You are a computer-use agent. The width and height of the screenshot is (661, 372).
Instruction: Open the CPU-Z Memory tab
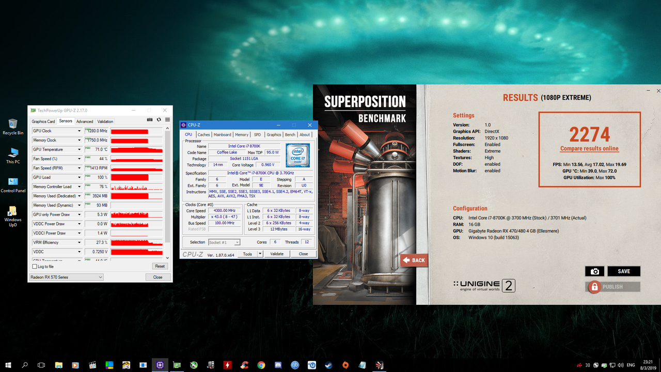click(242, 135)
